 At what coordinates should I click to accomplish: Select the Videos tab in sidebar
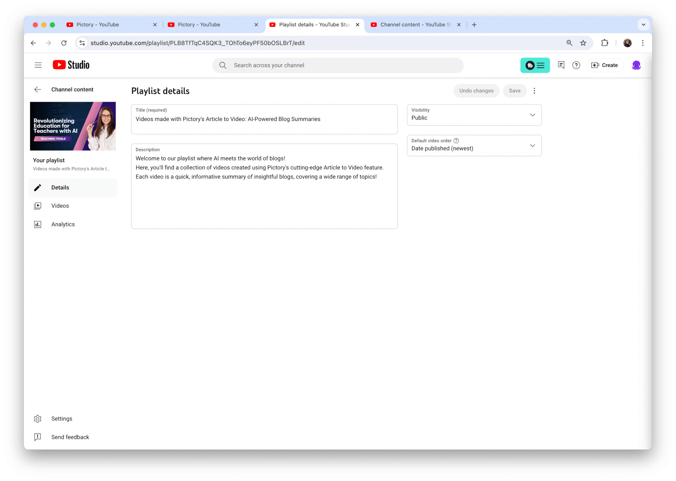coord(60,206)
